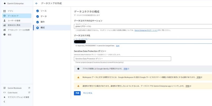Viewport: 212px width, 106px height.
Task: Click the Gemini Enterprise sparkle logo
Action: click(x=5, y=3)
